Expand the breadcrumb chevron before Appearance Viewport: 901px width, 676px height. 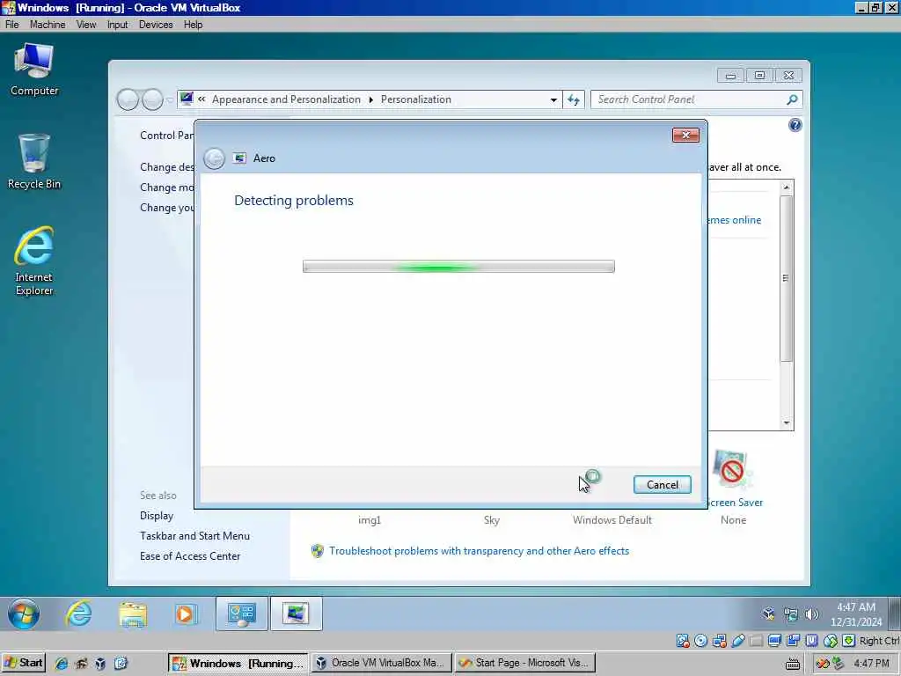201,99
